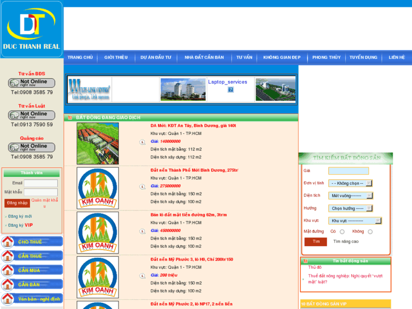Click the Laptop_services placeholder image icon

point(231,90)
